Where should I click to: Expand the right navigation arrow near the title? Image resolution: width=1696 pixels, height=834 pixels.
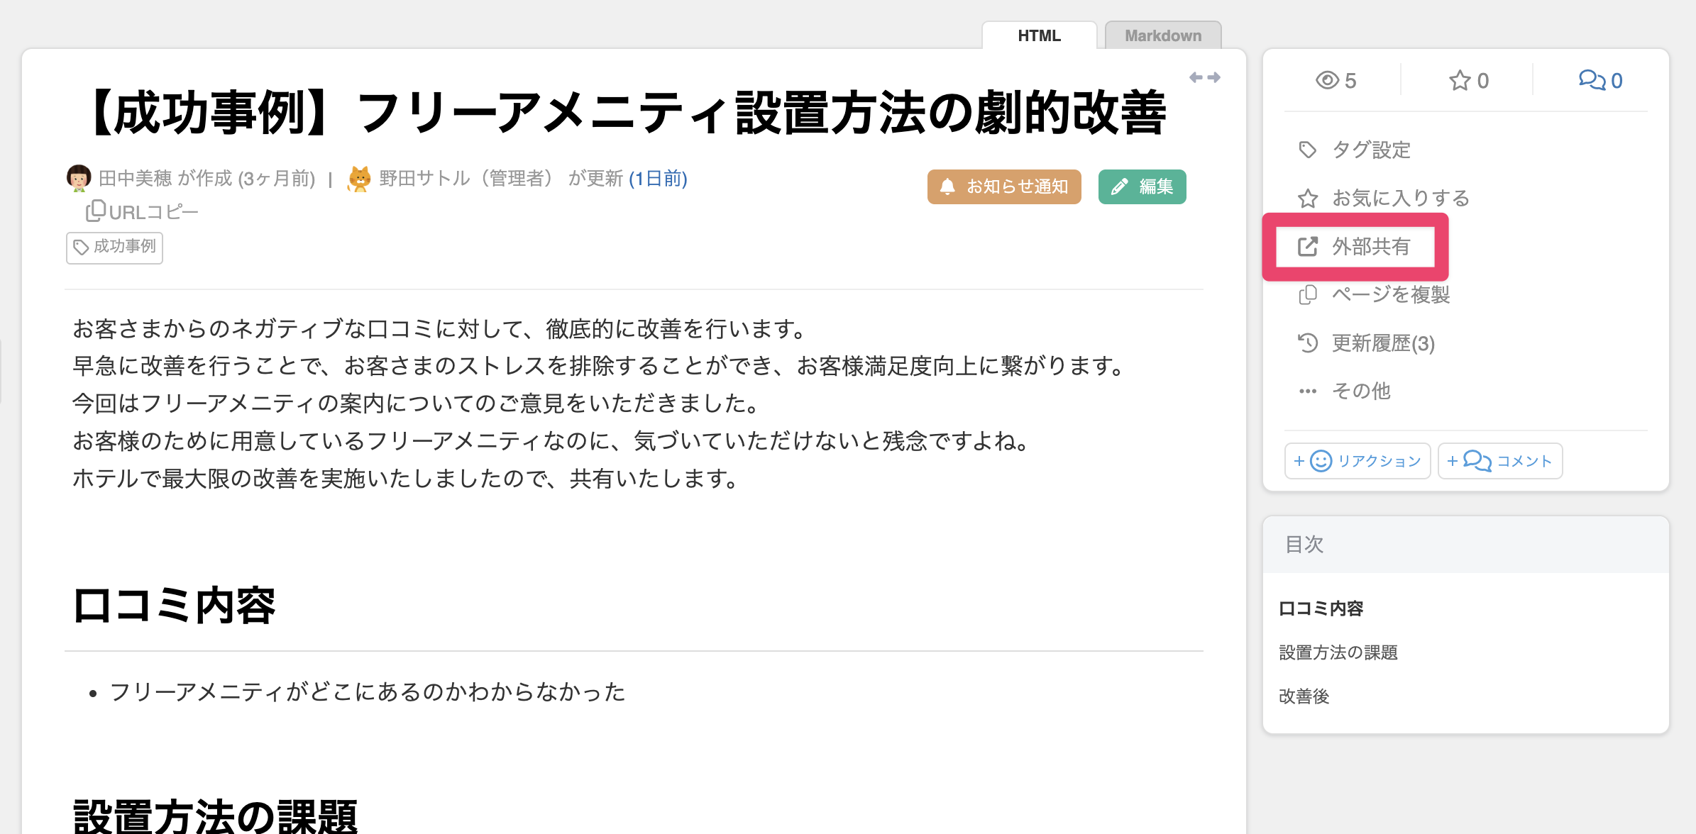point(1216,77)
